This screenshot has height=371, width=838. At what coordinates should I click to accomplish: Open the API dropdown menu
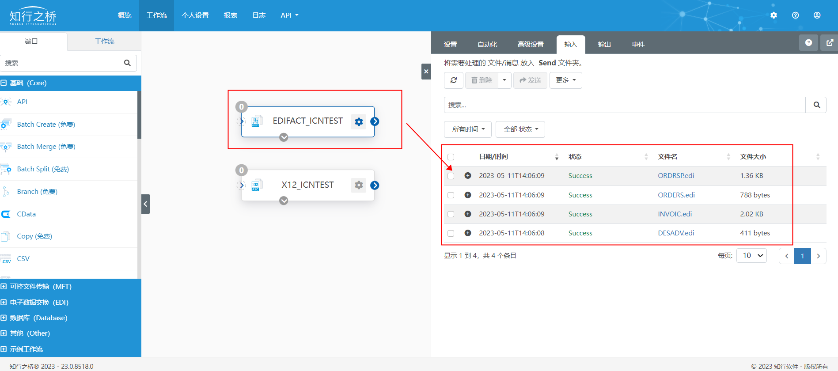point(289,15)
